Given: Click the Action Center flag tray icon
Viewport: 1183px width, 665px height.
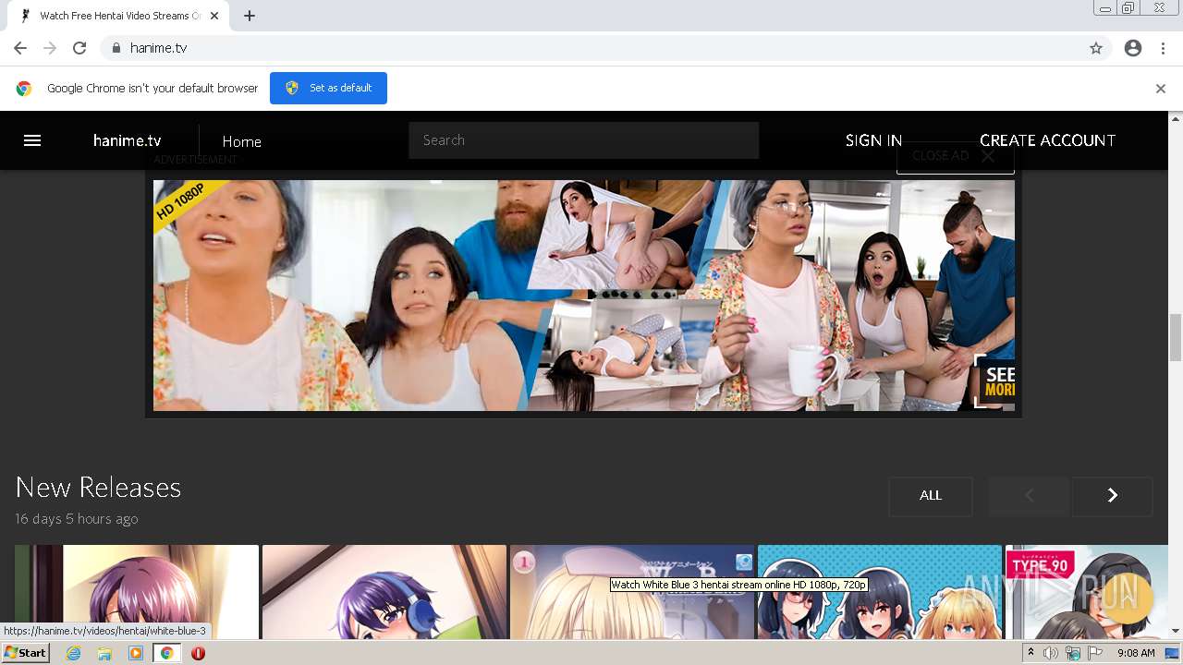Looking at the screenshot, I should tap(1095, 653).
